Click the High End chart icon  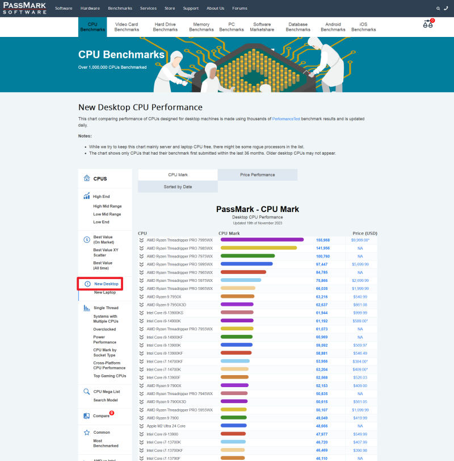[x=87, y=196]
